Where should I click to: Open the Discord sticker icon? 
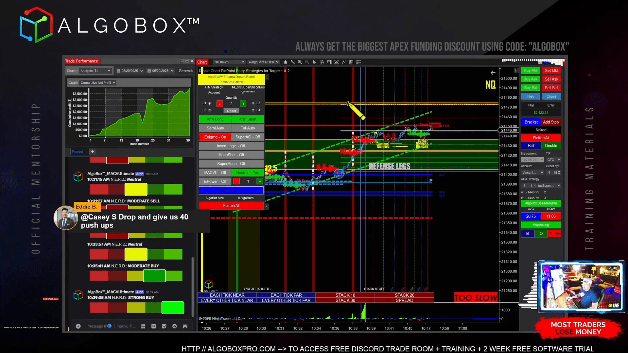click(164, 326)
